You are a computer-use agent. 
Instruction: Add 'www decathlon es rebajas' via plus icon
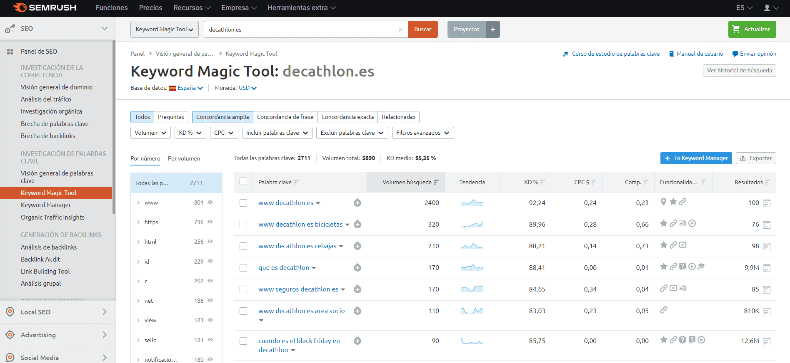point(357,246)
